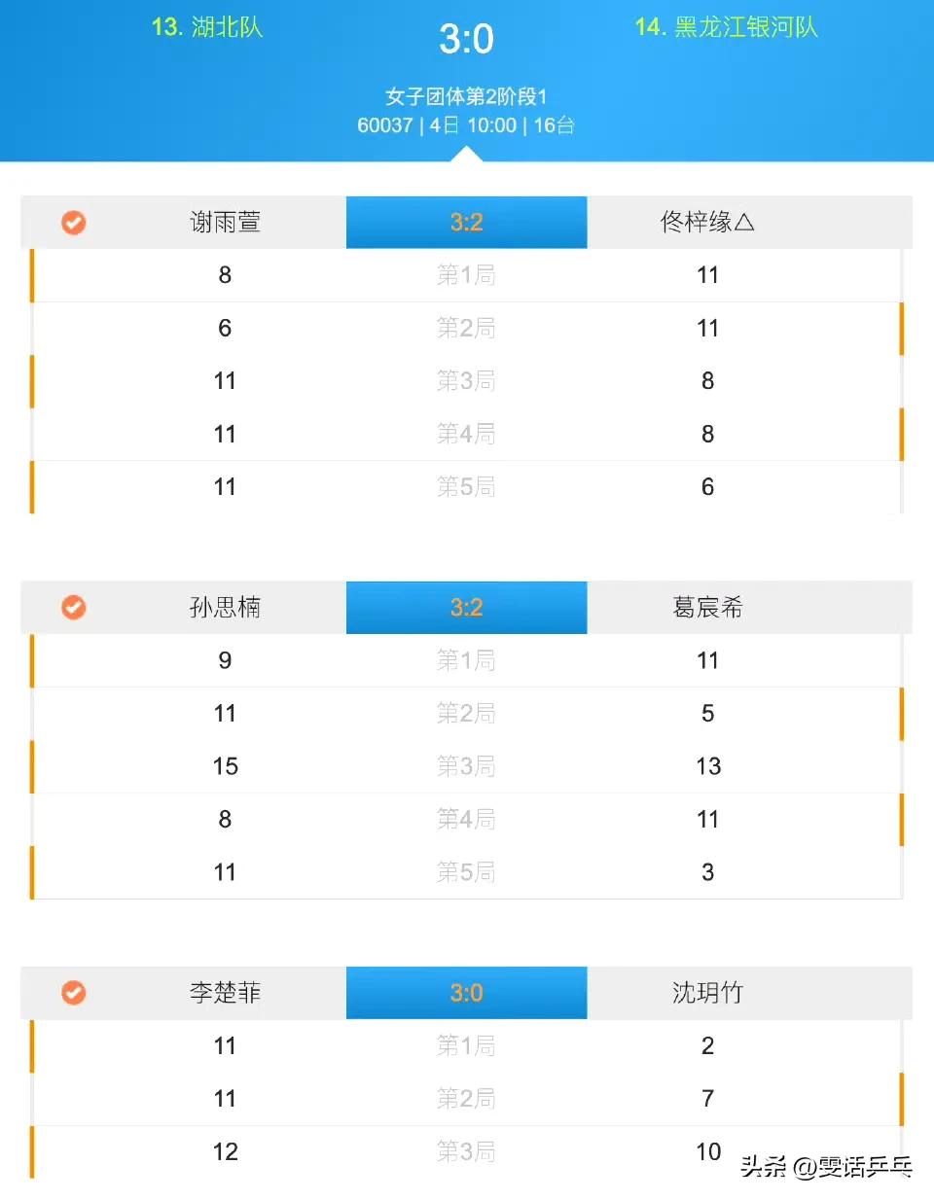934x1200 pixels.
Task: Click the orange checkmark beside 李楚菲
Action: click(74, 993)
